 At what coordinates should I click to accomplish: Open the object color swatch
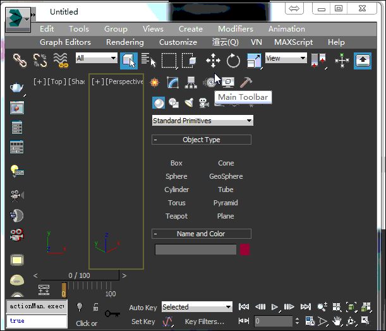pyautogui.click(x=244, y=250)
